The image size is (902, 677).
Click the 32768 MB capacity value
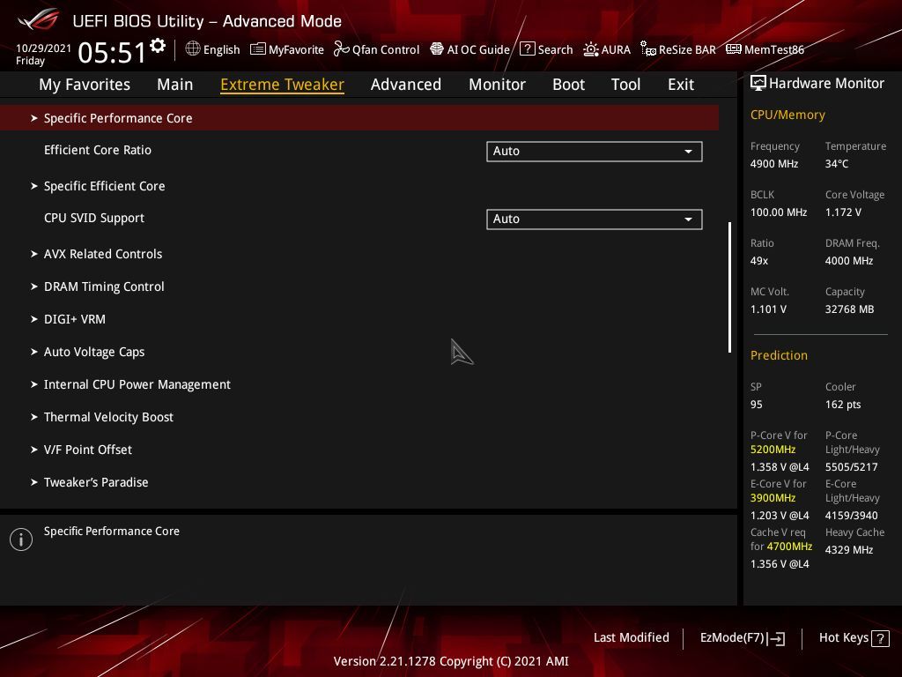tap(850, 309)
